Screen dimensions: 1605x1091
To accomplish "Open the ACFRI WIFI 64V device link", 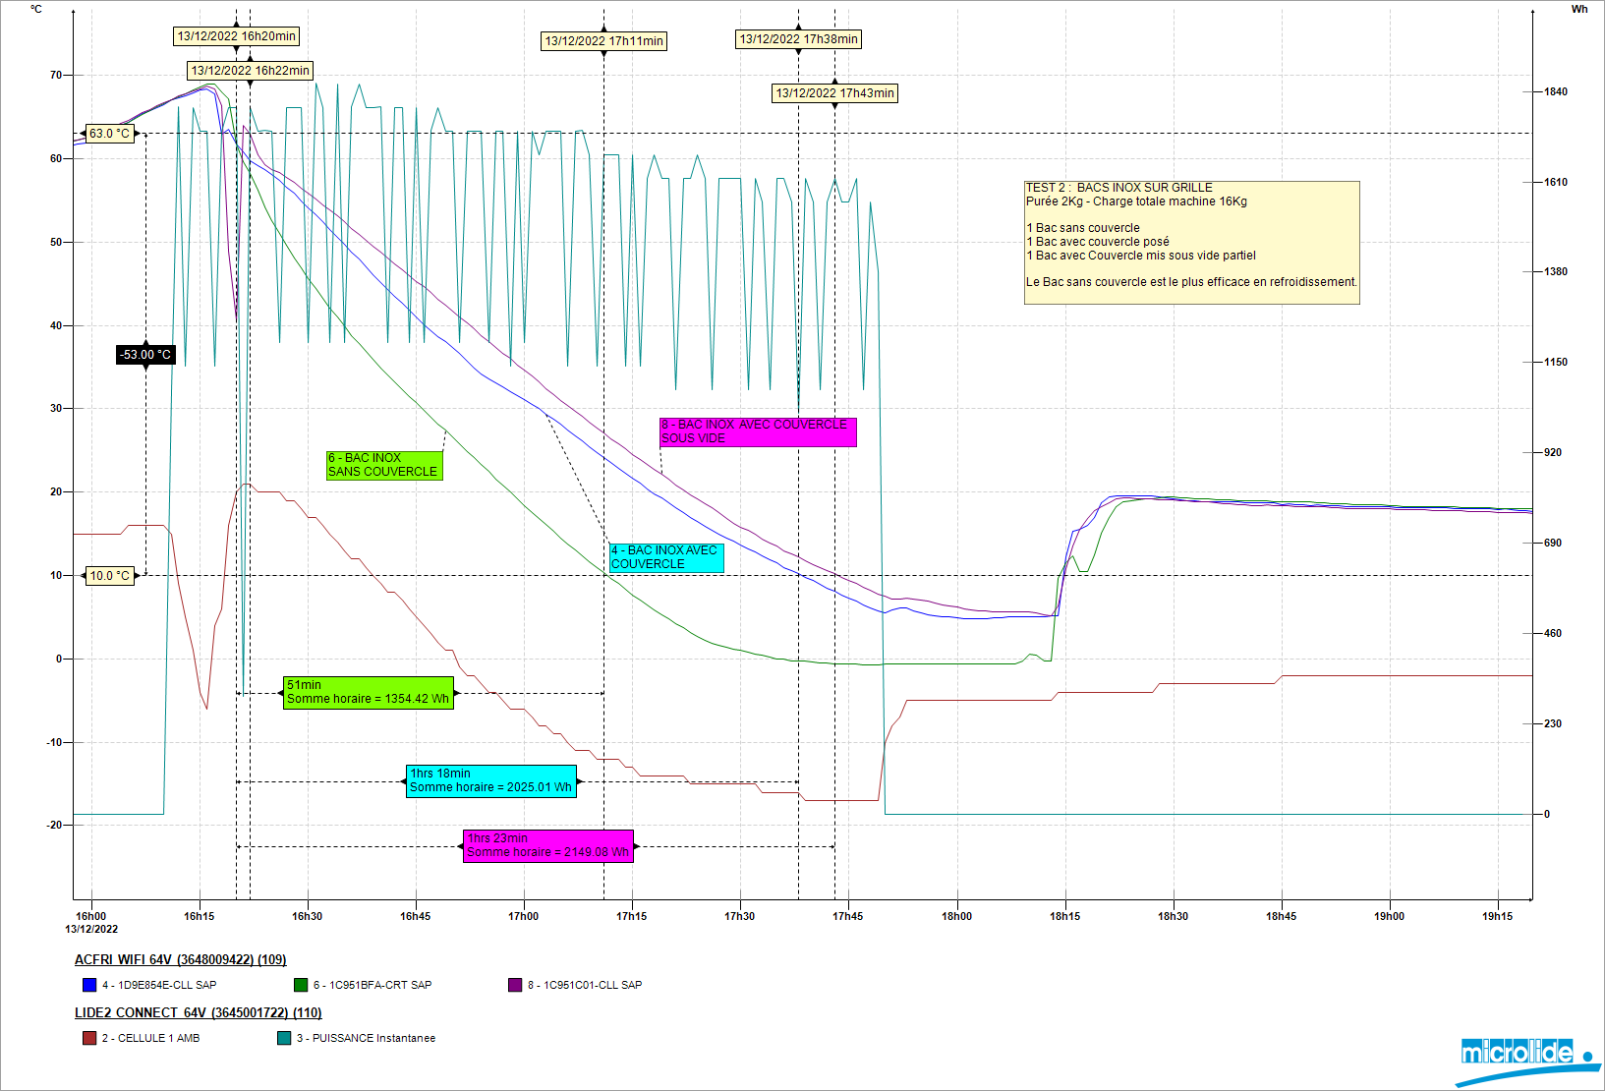I will click(180, 959).
